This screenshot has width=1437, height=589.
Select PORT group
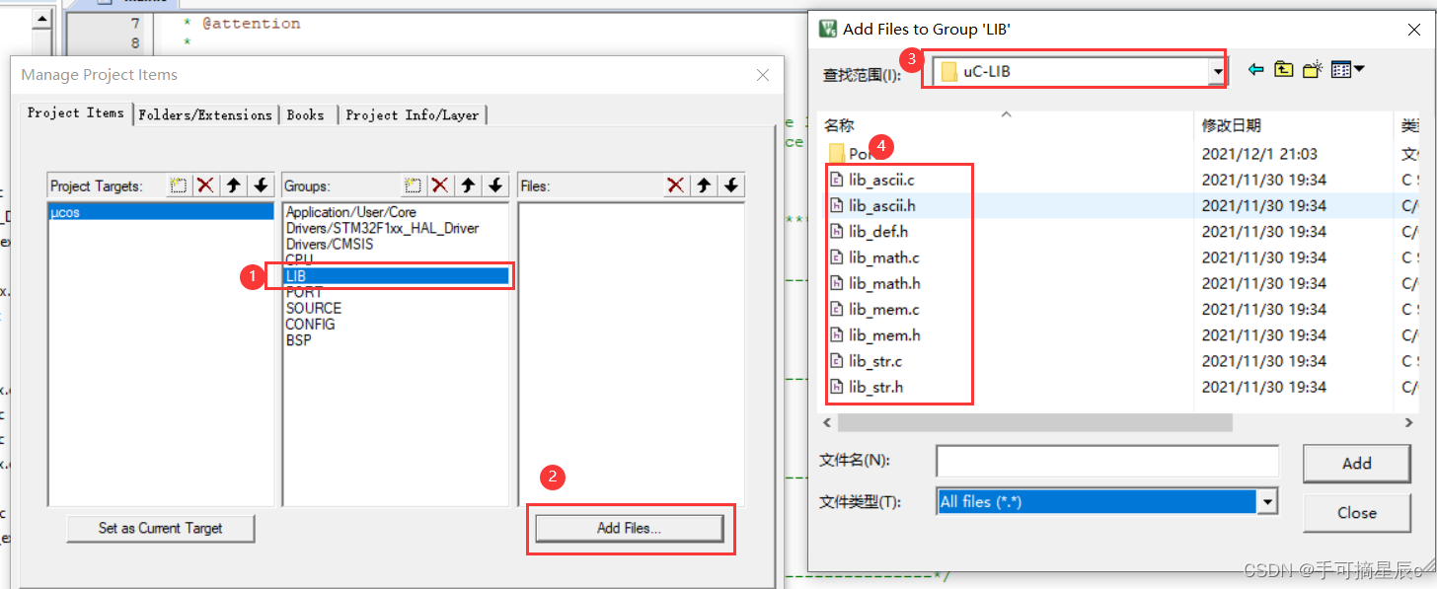click(x=304, y=292)
